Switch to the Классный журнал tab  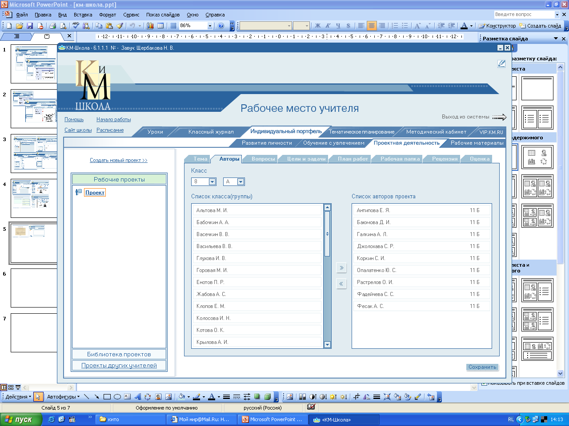211,132
